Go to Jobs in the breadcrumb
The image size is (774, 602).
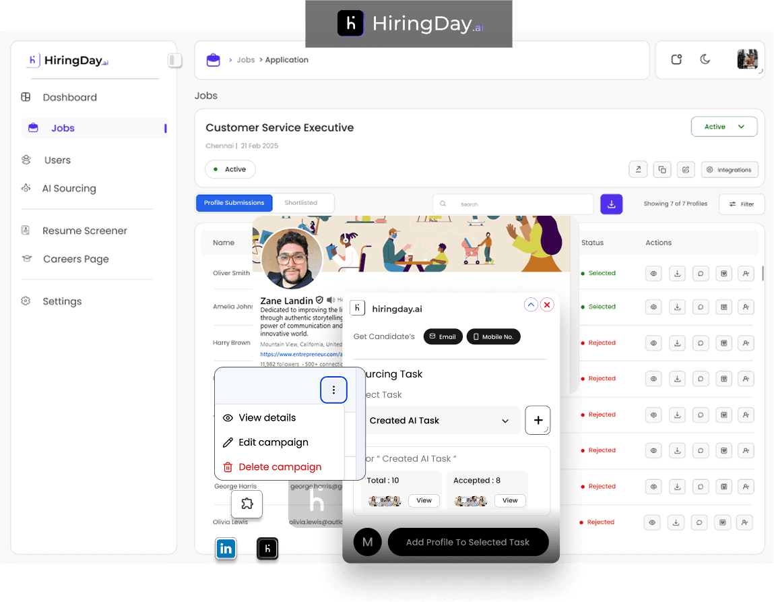coord(245,60)
